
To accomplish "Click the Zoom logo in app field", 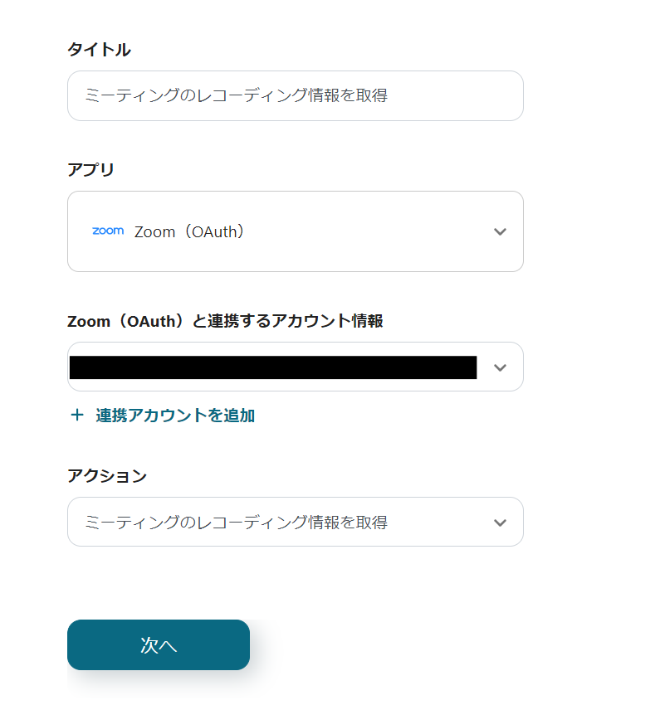I will (108, 231).
